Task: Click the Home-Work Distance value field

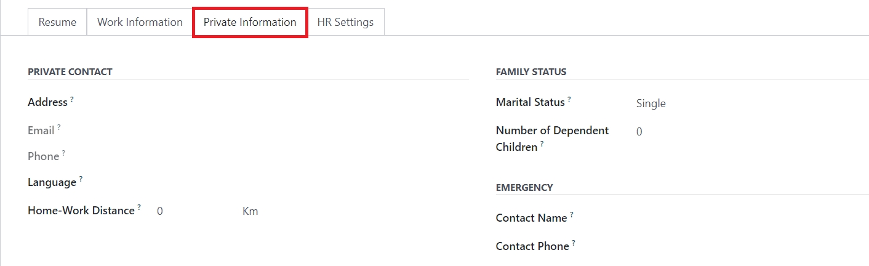Action: click(191, 211)
